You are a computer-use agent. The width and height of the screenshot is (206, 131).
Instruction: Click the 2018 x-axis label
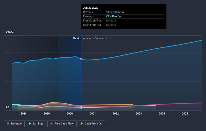tap(24, 113)
